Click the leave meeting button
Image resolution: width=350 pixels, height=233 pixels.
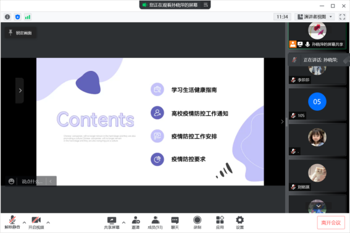pyautogui.click(x=331, y=223)
